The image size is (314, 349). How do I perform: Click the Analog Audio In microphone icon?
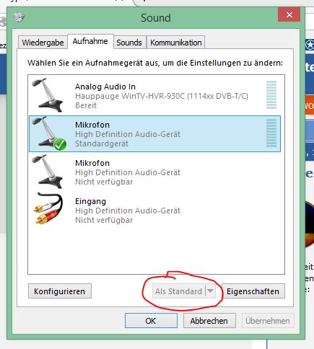(x=48, y=95)
